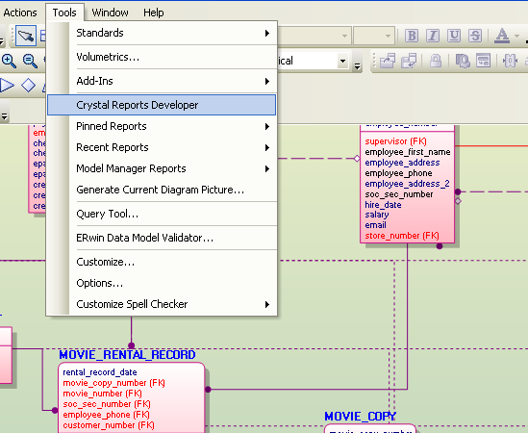The height and width of the screenshot is (433, 528).
Task: Click the supervisor (FK) attribute
Action: tap(395, 141)
